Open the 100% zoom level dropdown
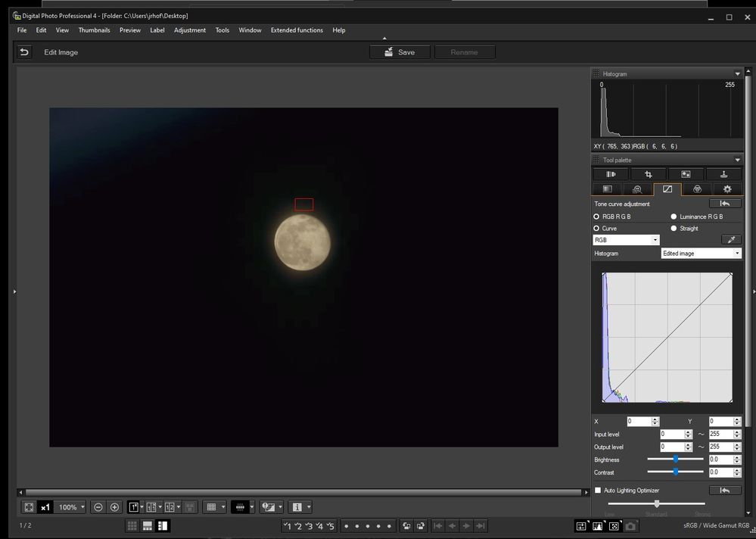Screen dimensions: 756x539 click(x=72, y=507)
